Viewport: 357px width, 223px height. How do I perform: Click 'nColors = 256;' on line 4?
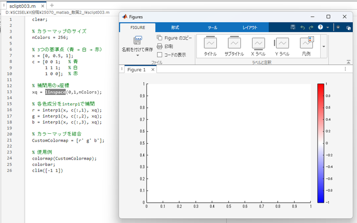click(x=50, y=37)
